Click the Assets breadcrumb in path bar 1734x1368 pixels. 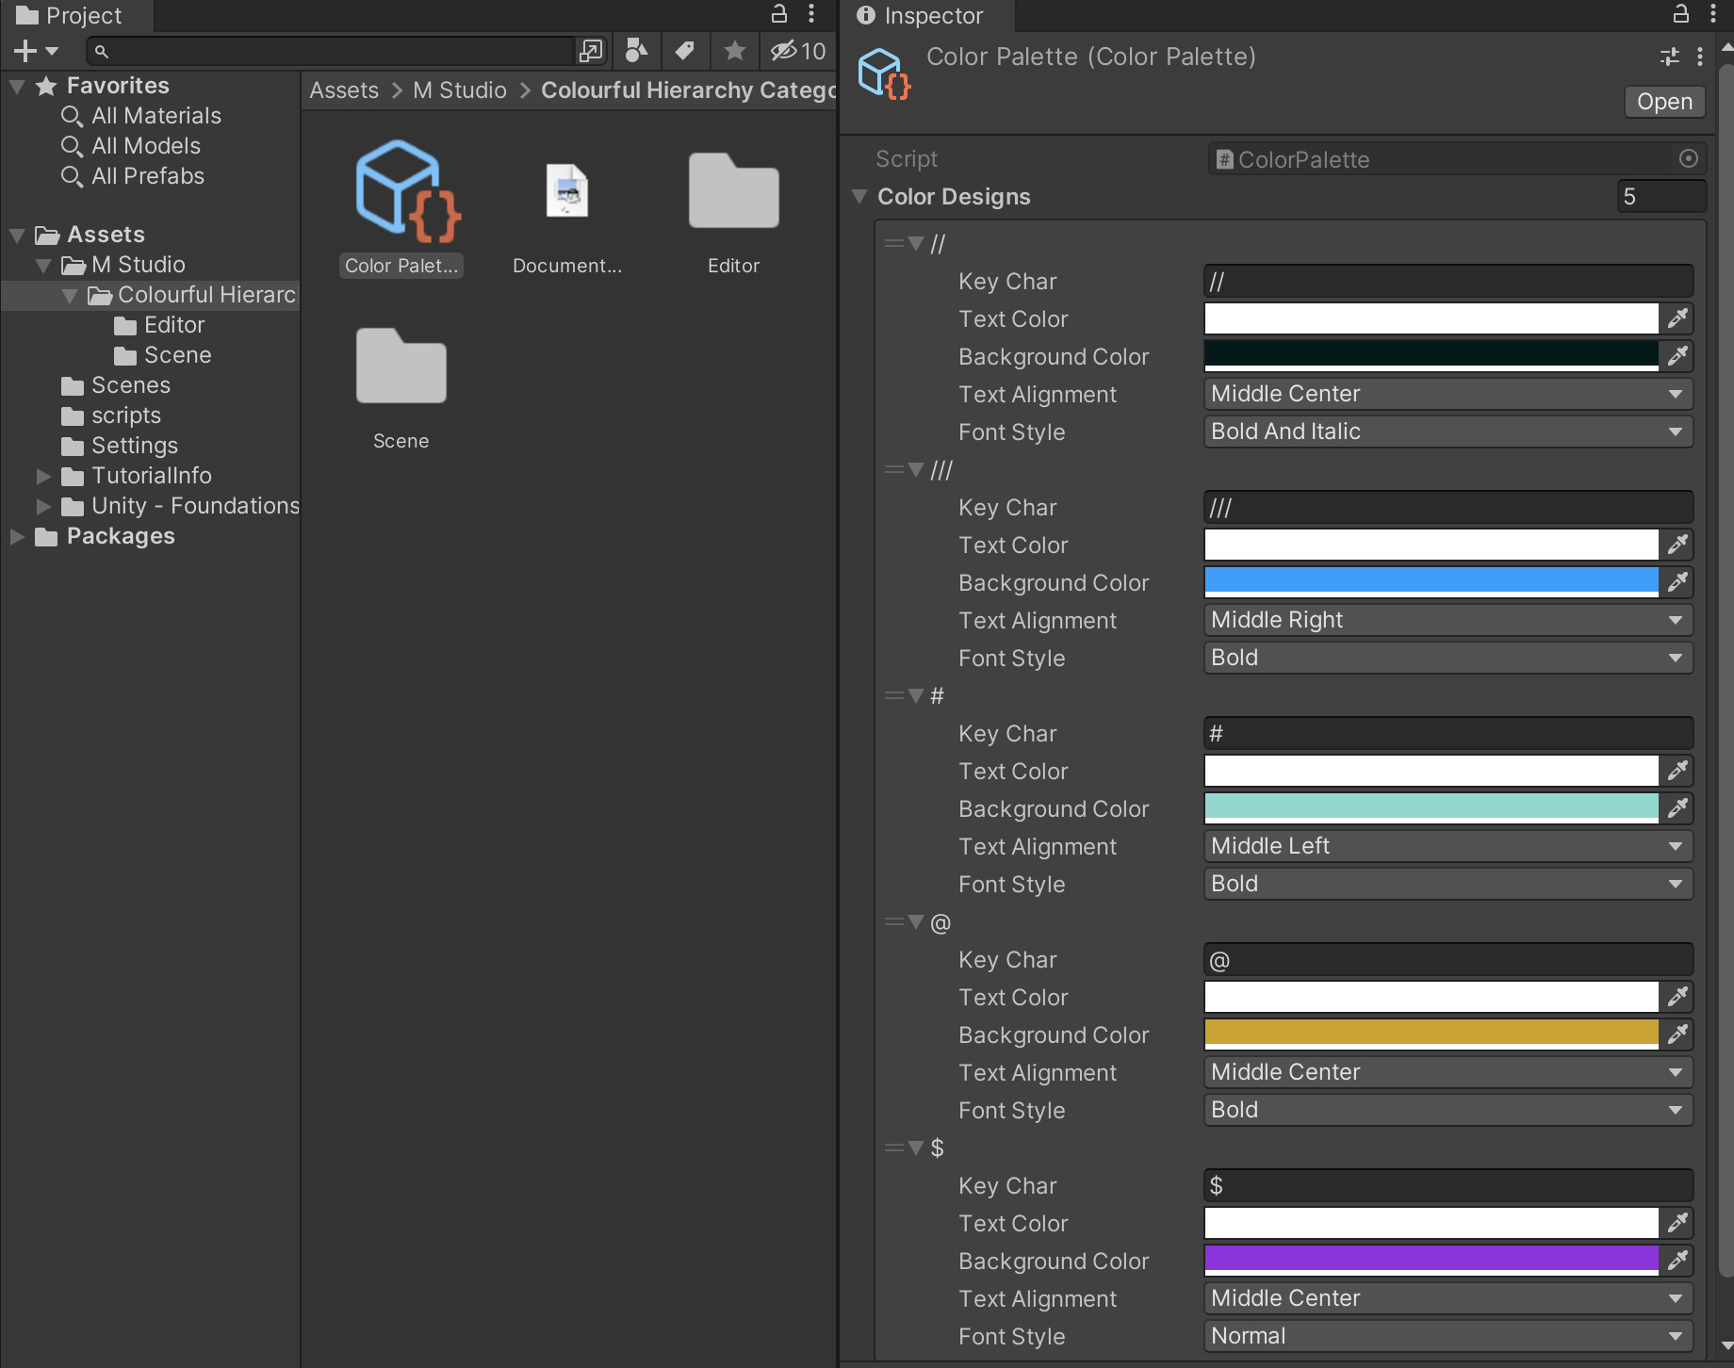(x=343, y=90)
